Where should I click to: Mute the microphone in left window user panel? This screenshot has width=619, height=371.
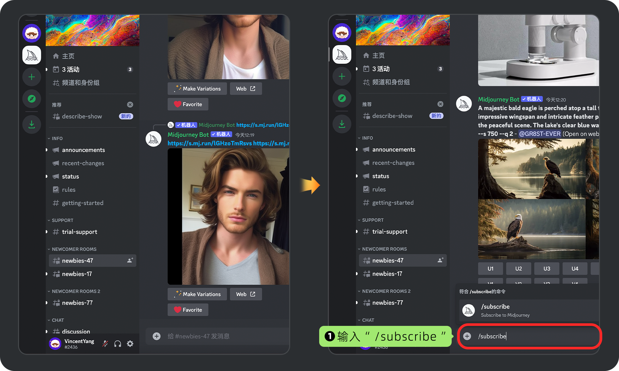pyautogui.click(x=105, y=344)
